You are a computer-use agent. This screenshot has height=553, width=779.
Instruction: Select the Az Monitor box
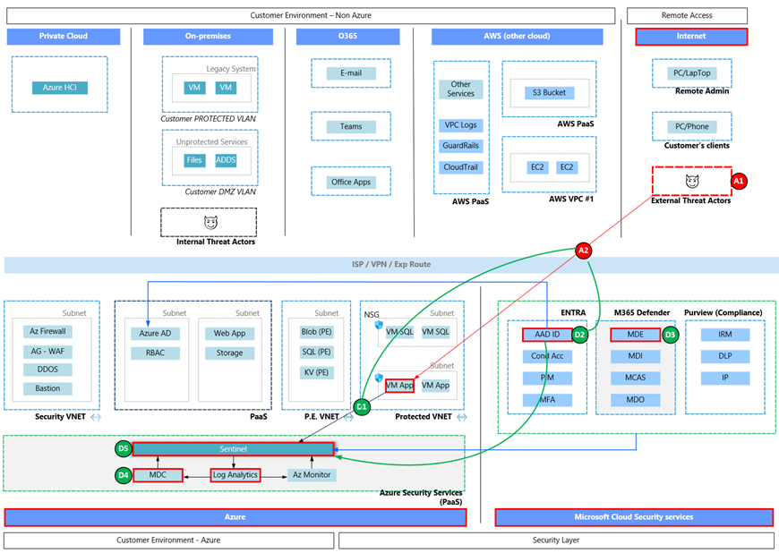click(312, 475)
